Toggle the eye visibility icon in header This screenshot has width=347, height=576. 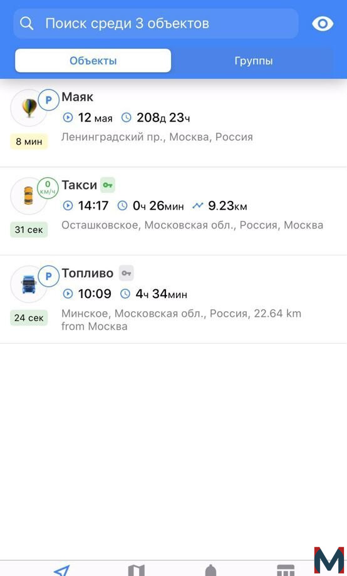click(x=323, y=24)
